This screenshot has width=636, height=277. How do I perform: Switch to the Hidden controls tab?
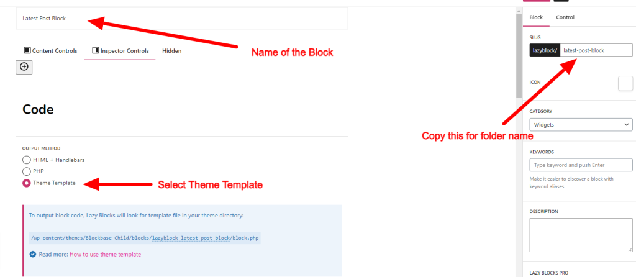click(171, 51)
